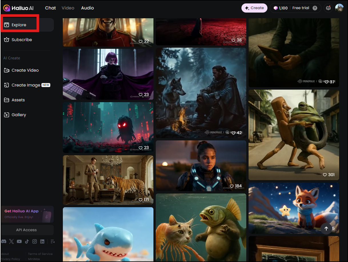Open the fox with star thumbnail
Screen dimensions: 348x262
[x=294, y=208]
